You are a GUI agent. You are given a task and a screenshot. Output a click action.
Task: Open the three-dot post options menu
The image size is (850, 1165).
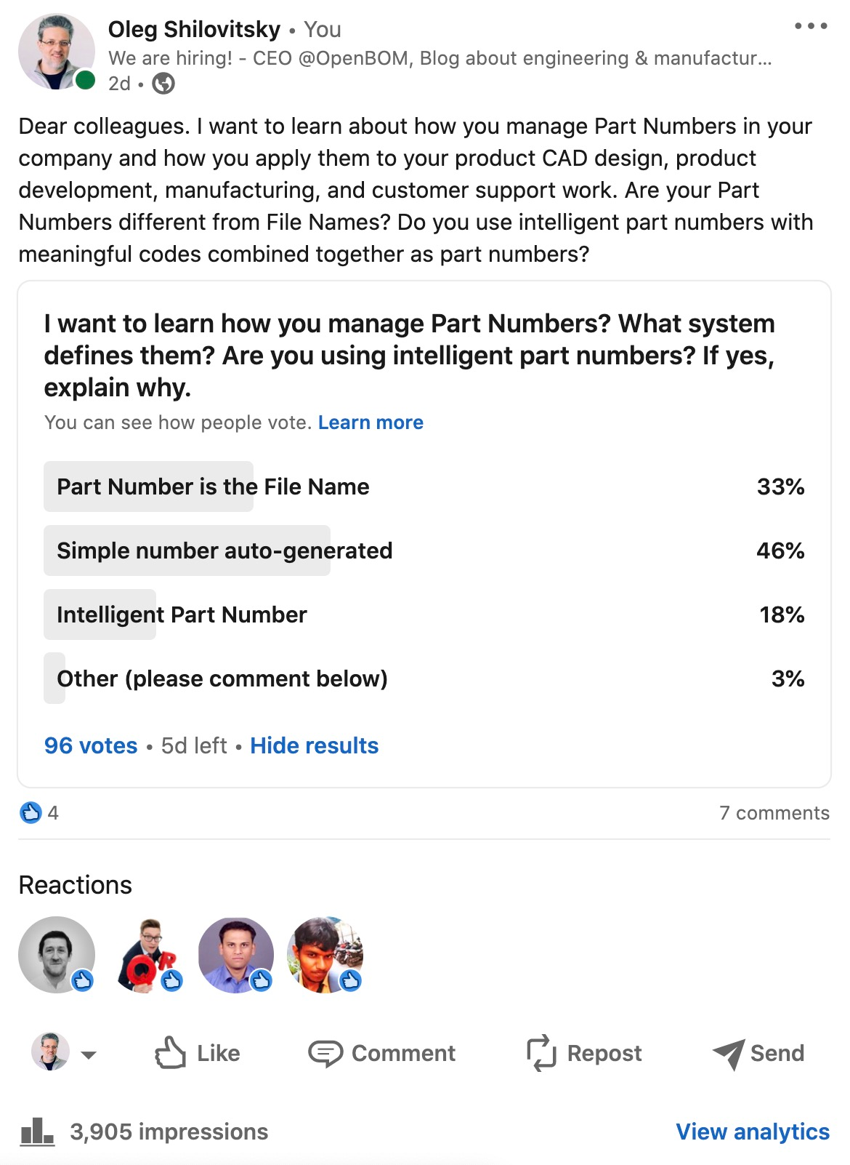(811, 26)
